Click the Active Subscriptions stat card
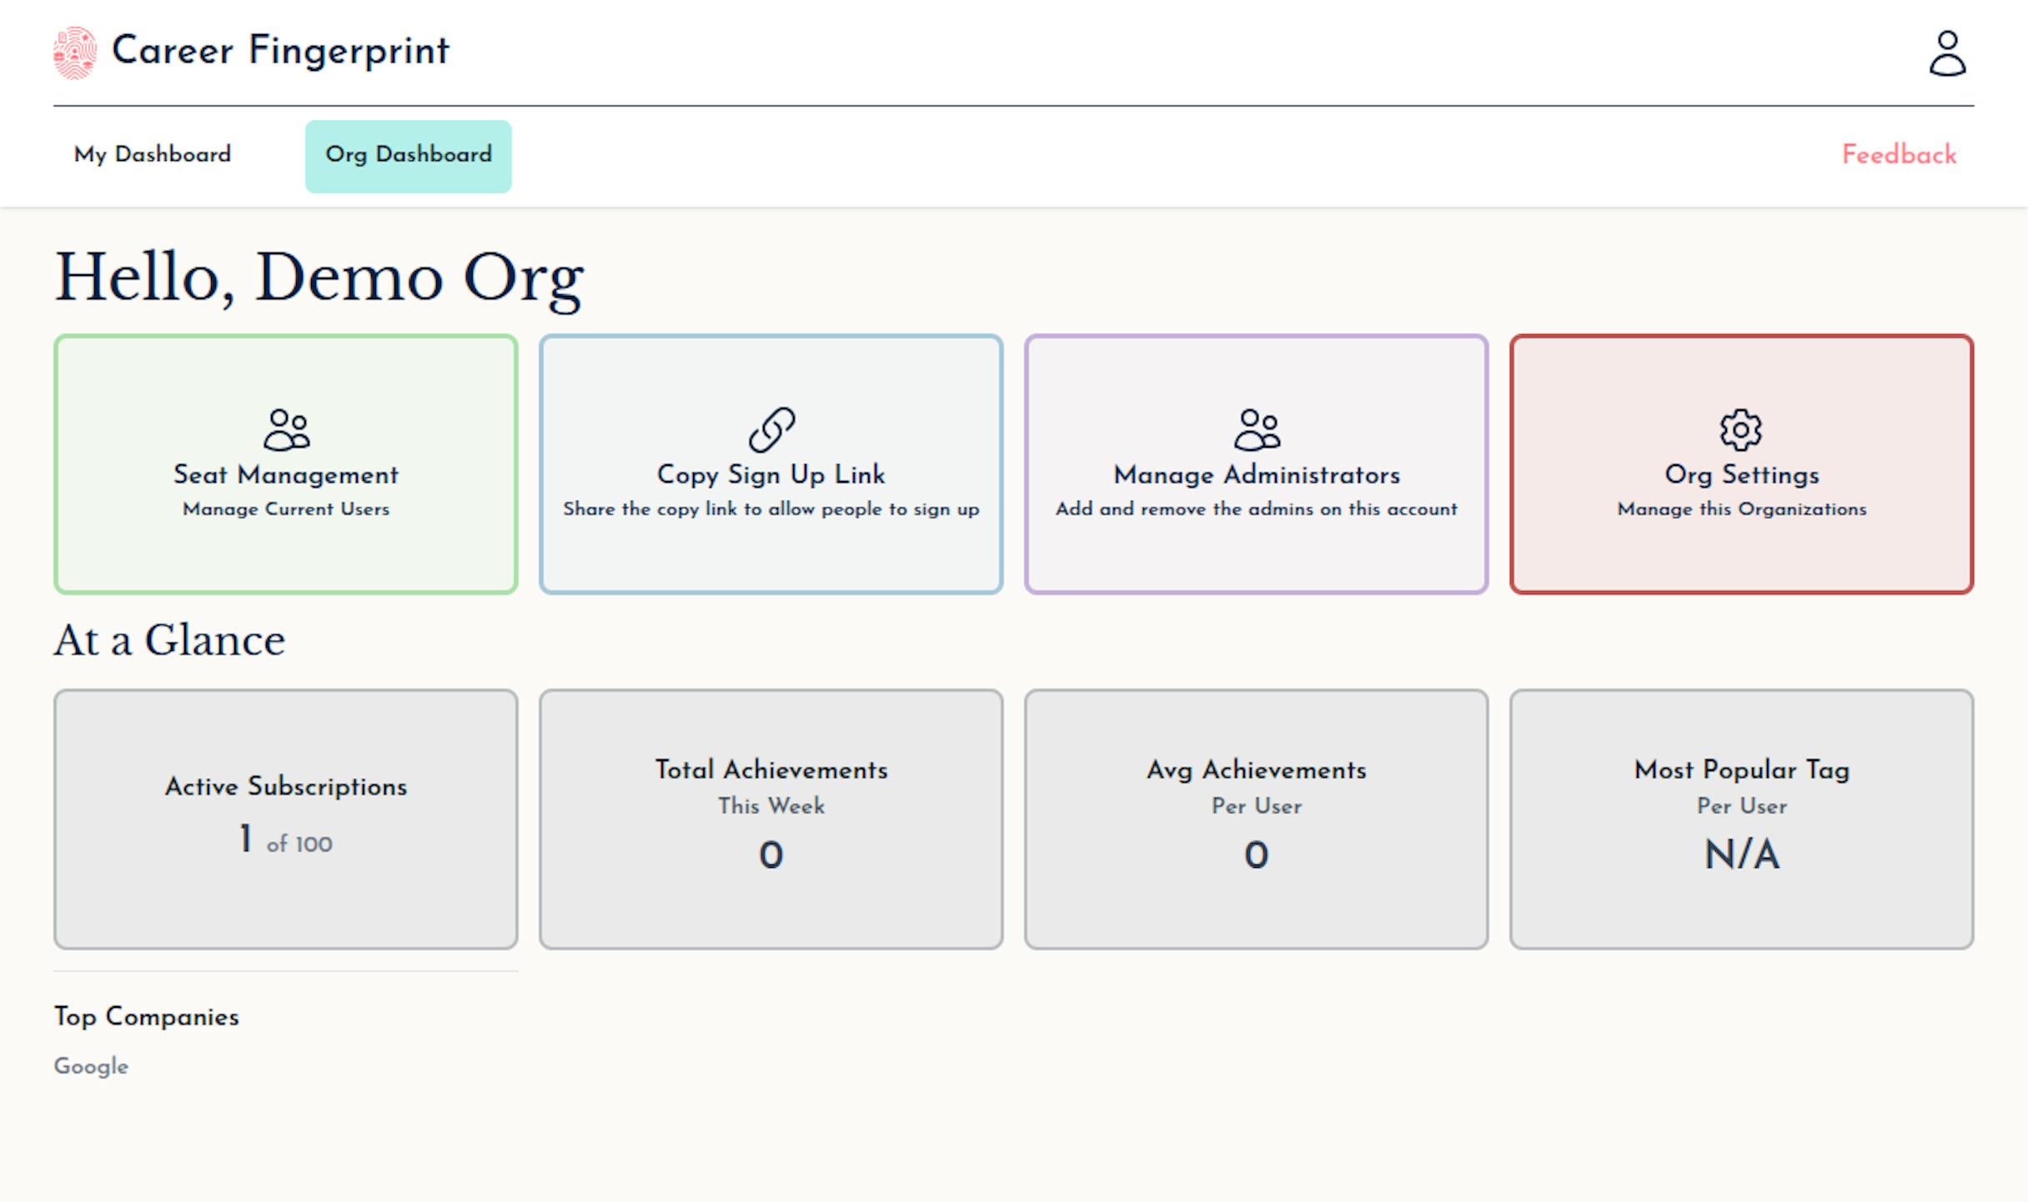The width and height of the screenshot is (2028, 1202). tap(286, 819)
